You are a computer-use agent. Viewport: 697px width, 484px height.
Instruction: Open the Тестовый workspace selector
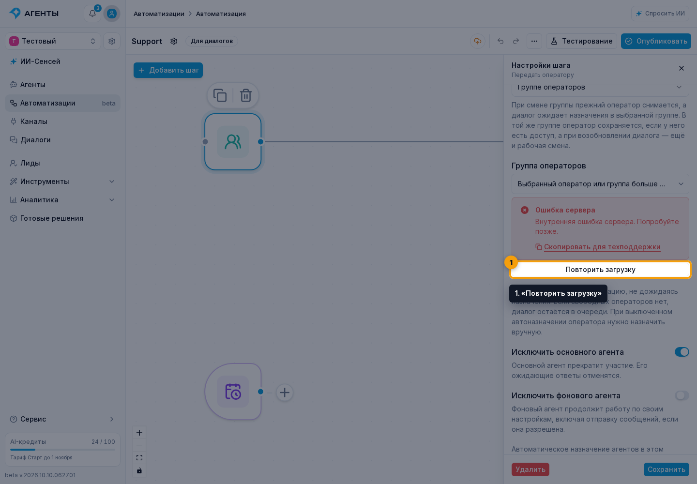coord(53,41)
